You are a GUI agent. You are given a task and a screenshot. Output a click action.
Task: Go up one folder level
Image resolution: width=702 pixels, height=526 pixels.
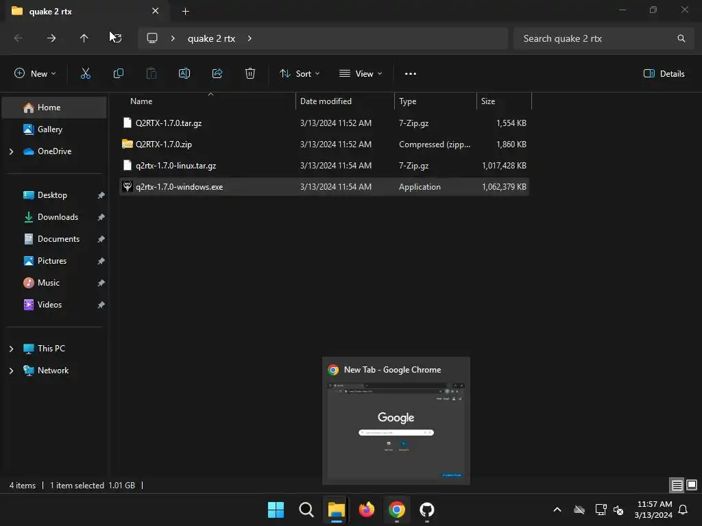pos(84,38)
